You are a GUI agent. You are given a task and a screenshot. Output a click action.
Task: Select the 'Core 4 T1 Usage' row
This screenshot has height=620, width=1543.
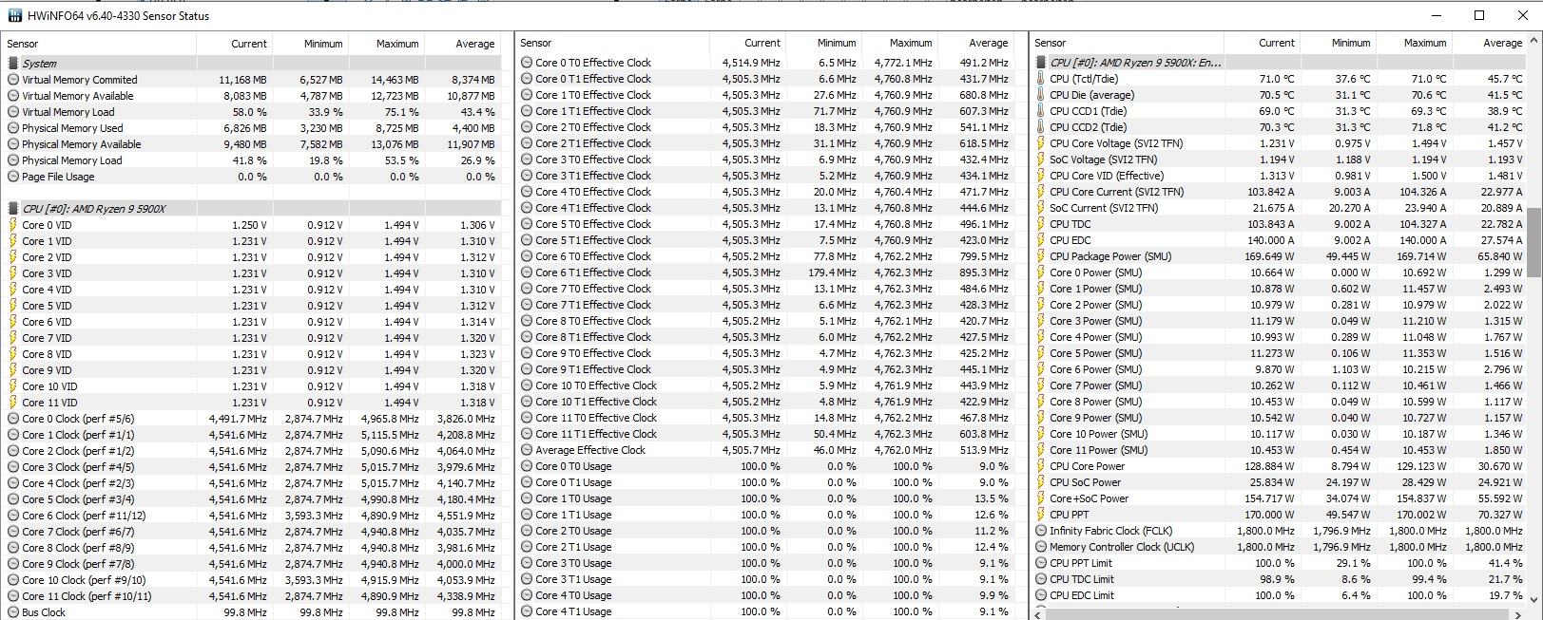[x=765, y=611]
